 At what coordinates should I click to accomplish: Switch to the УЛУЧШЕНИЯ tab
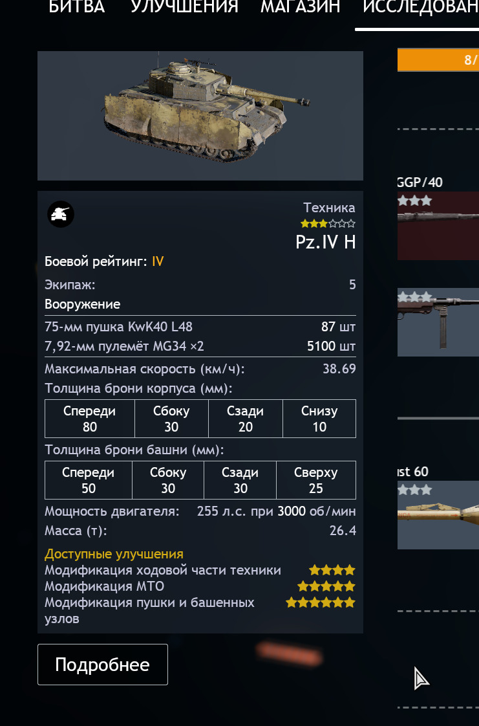tap(184, 7)
